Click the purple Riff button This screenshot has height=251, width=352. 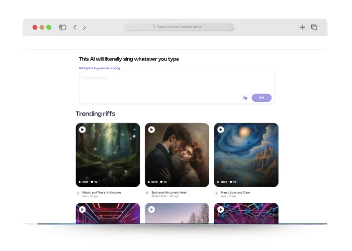pyautogui.click(x=261, y=98)
